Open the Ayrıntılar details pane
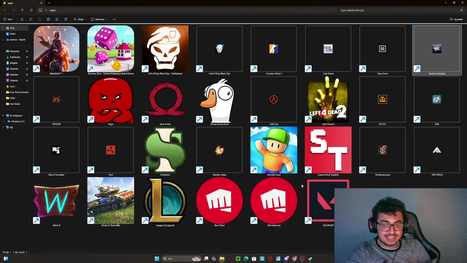Image resolution: width=467 pixels, height=263 pixels. pos(456,19)
